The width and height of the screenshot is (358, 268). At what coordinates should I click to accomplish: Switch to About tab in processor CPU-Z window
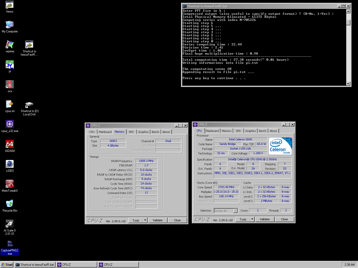[273, 131]
